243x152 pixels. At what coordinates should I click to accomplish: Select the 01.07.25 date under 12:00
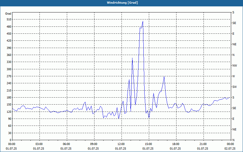click(121, 149)
